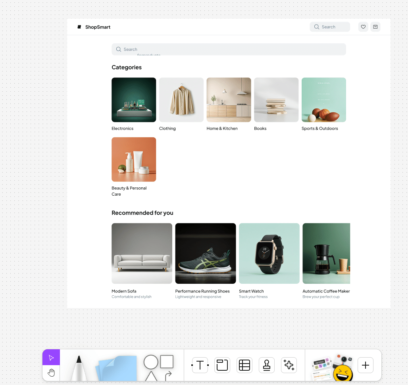Choose the blue sticky note tool

click(116, 368)
